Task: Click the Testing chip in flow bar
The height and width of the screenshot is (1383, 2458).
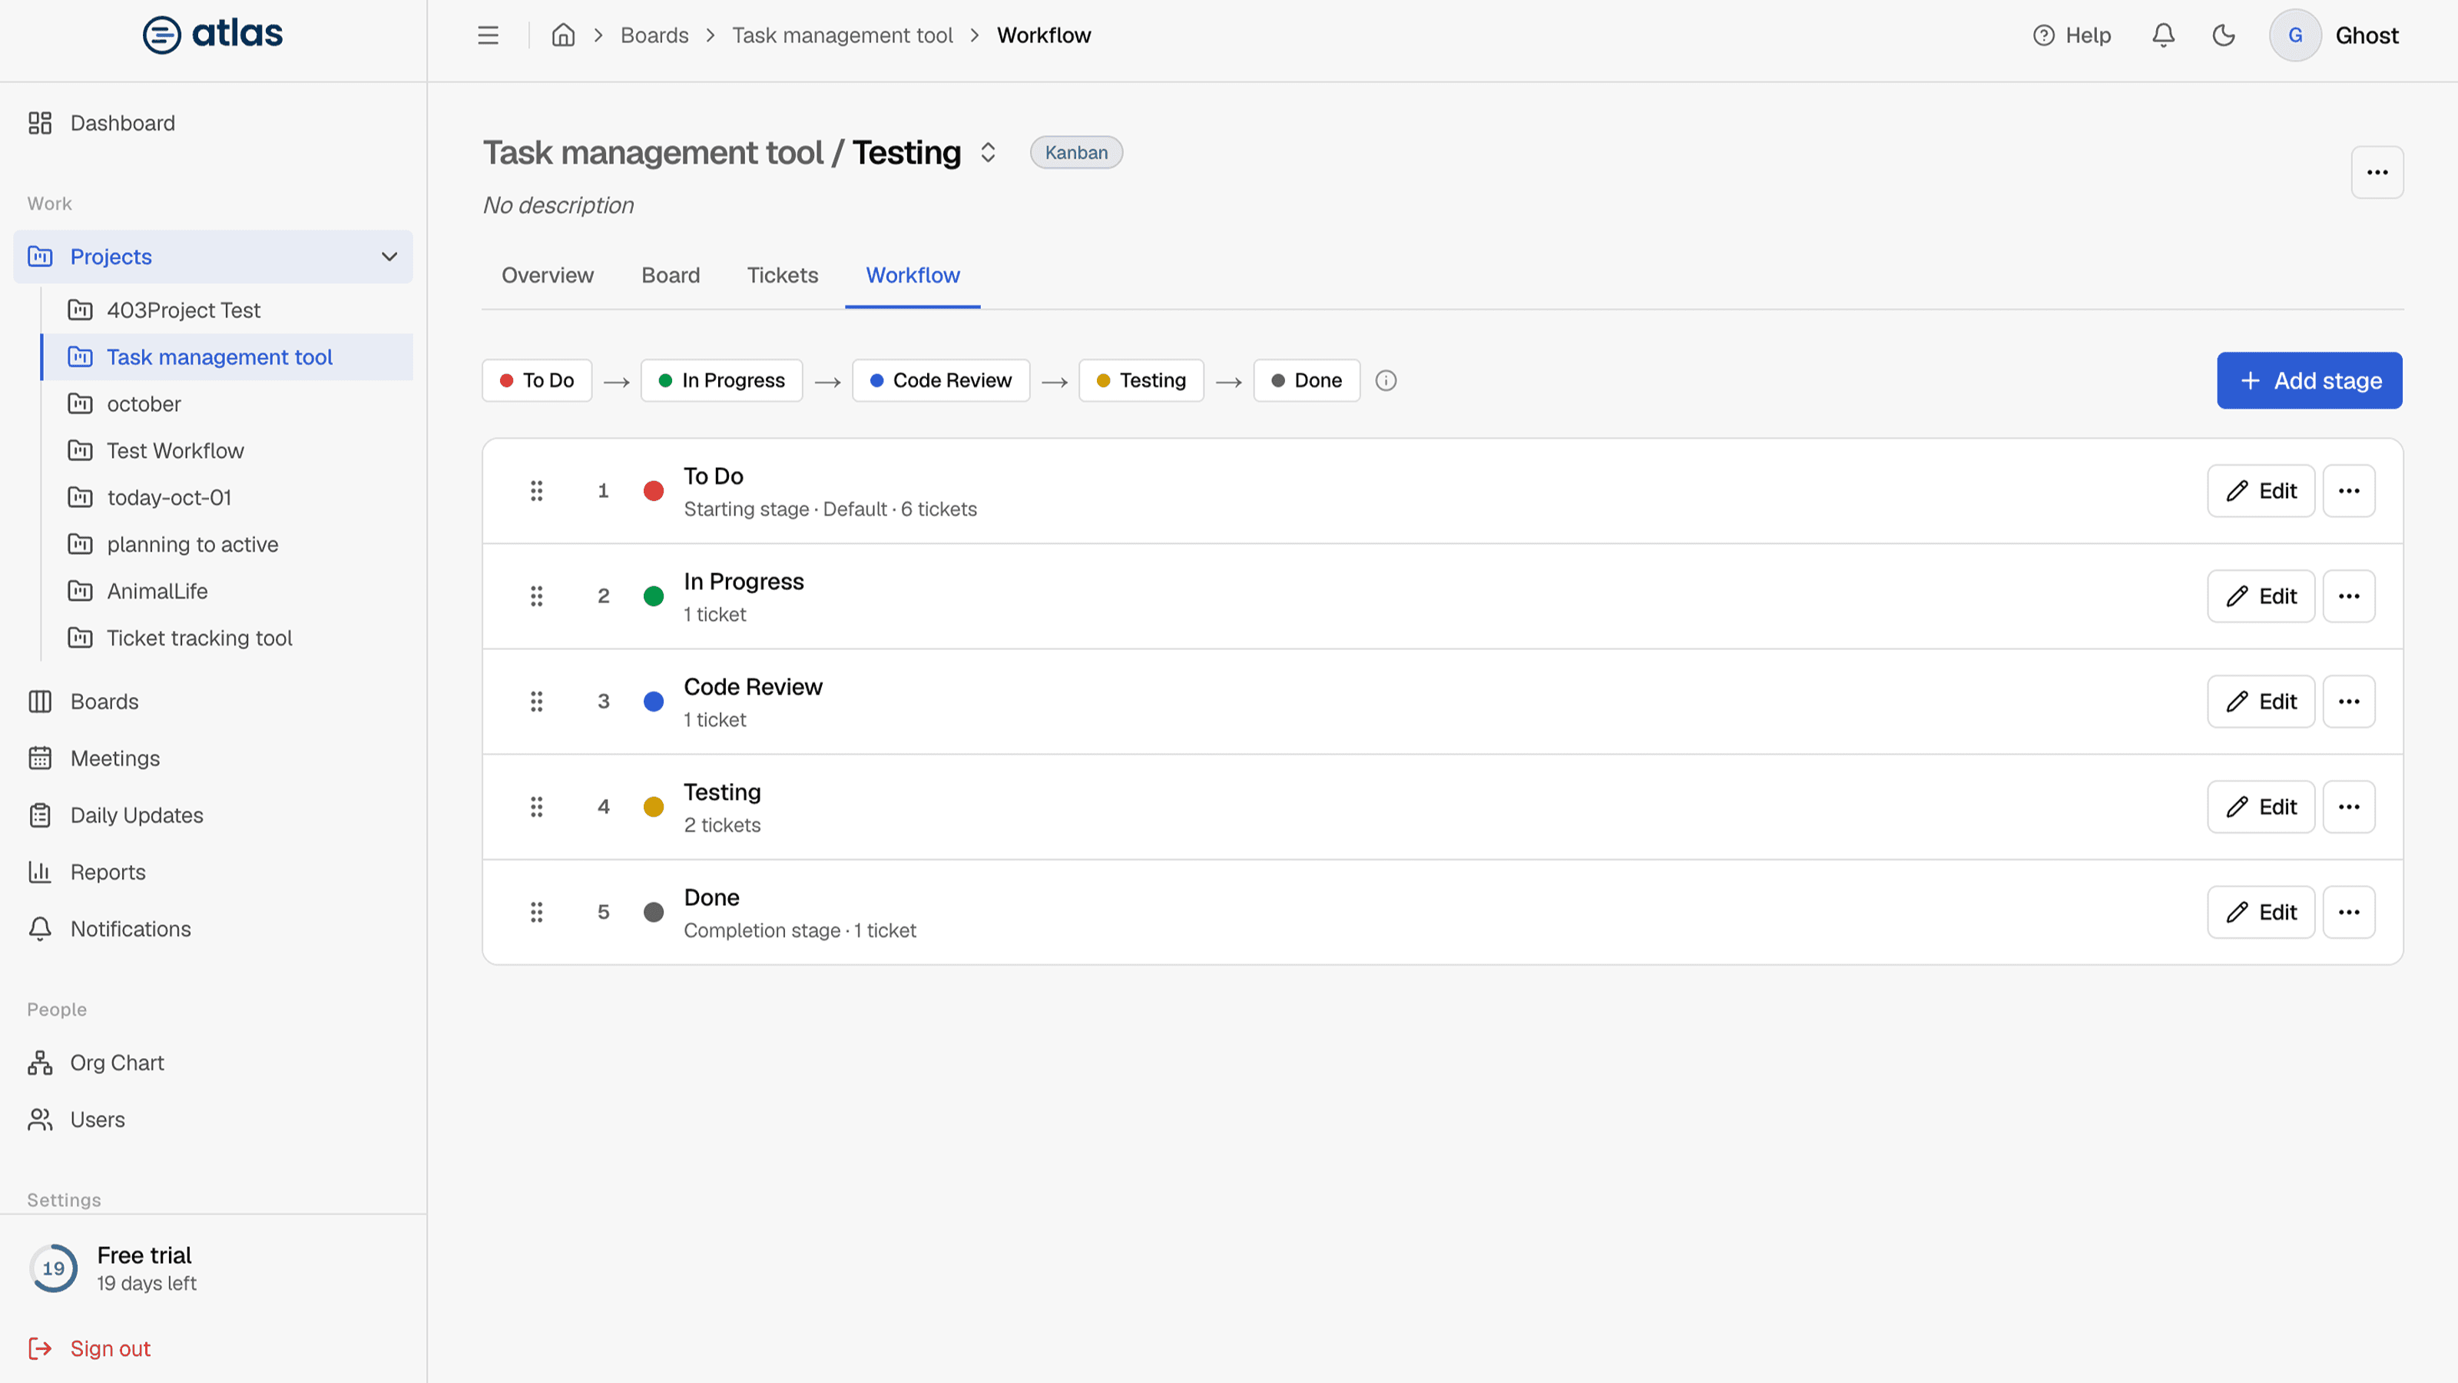Action: [x=1140, y=381]
